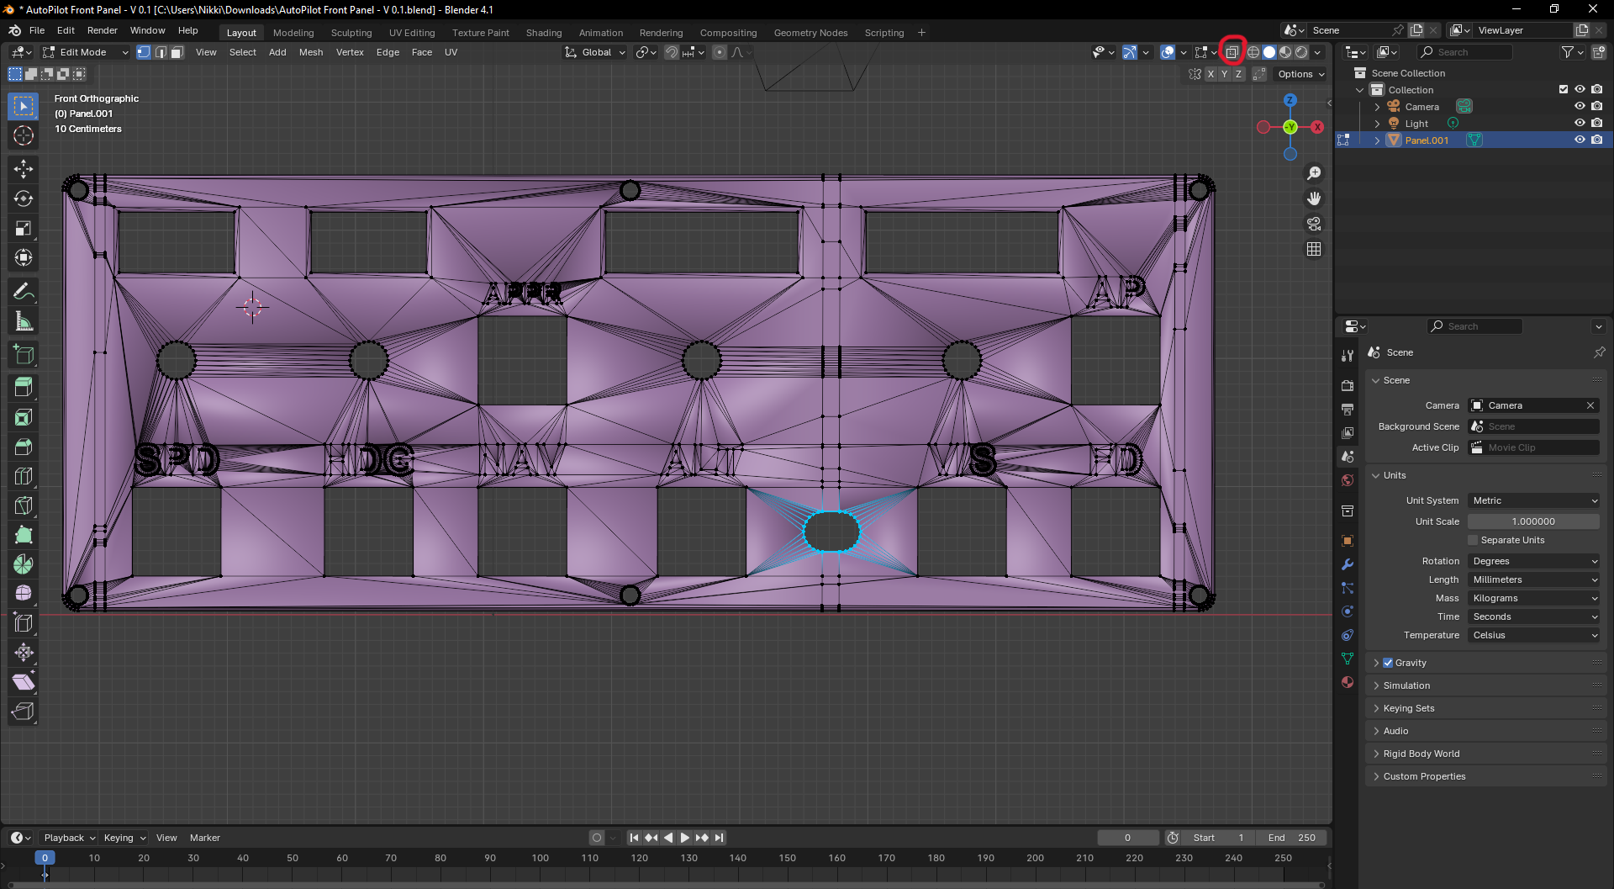
Task: Switch to the UV Editing workspace tab
Action: click(x=412, y=33)
